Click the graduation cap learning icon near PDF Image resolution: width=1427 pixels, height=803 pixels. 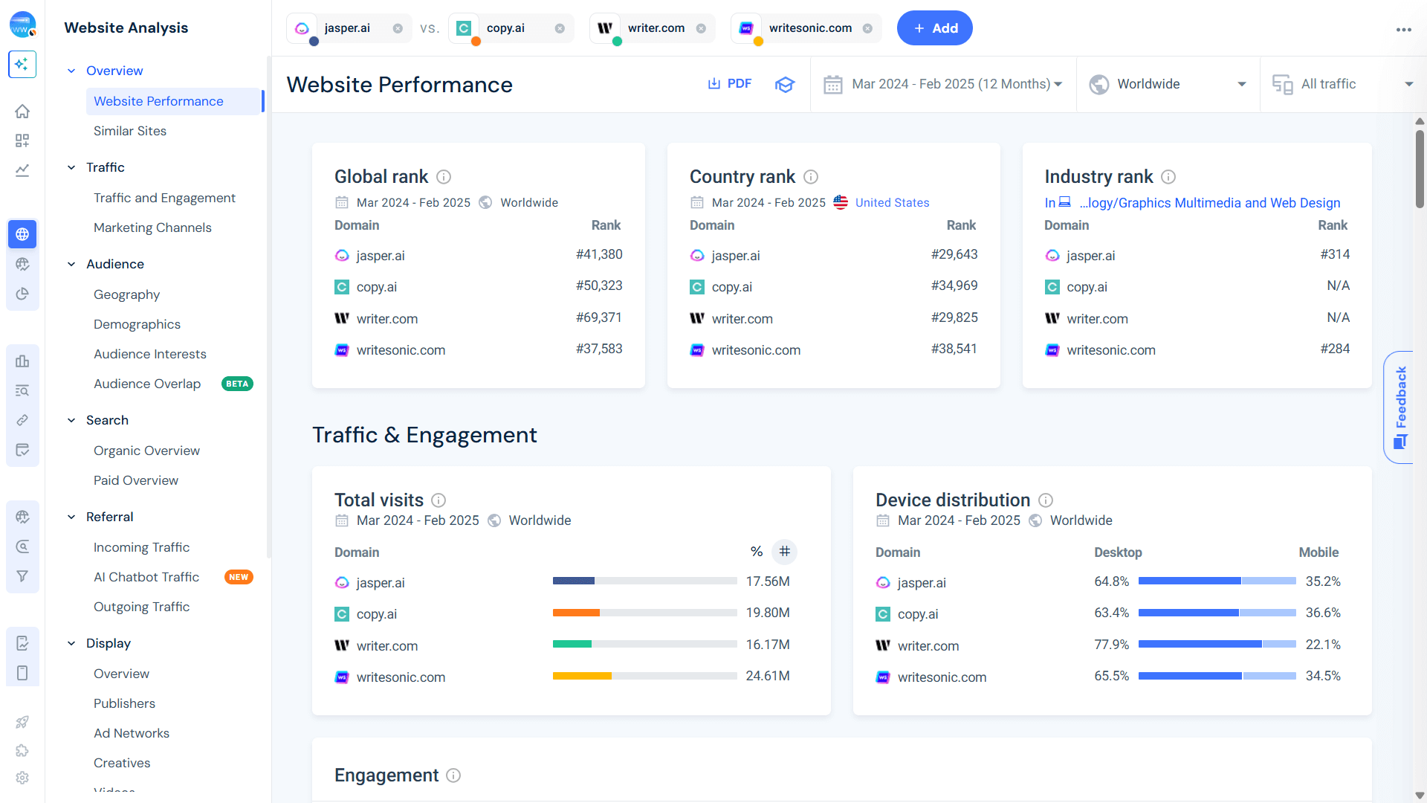[x=785, y=84]
